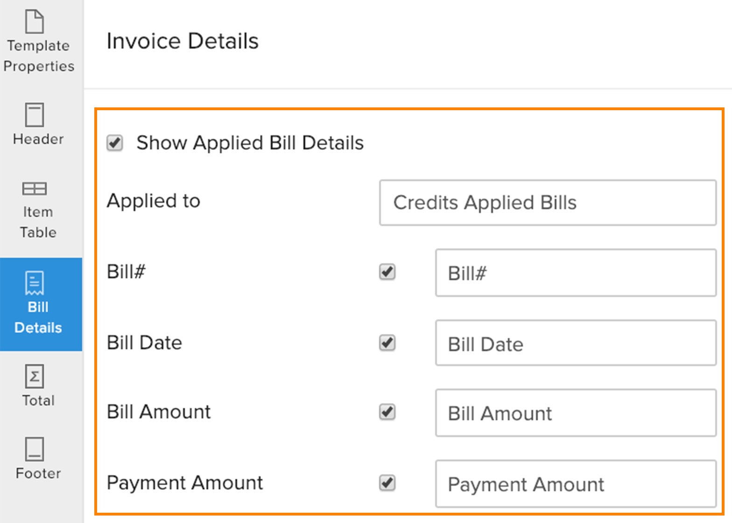732x523 pixels.
Task: Select the Bill Date label field
Action: [575, 343]
